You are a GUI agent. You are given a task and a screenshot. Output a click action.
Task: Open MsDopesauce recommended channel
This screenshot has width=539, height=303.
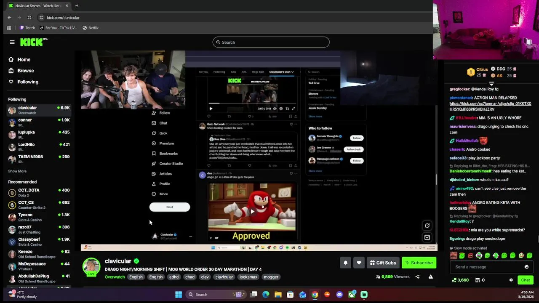click(39, 266)
